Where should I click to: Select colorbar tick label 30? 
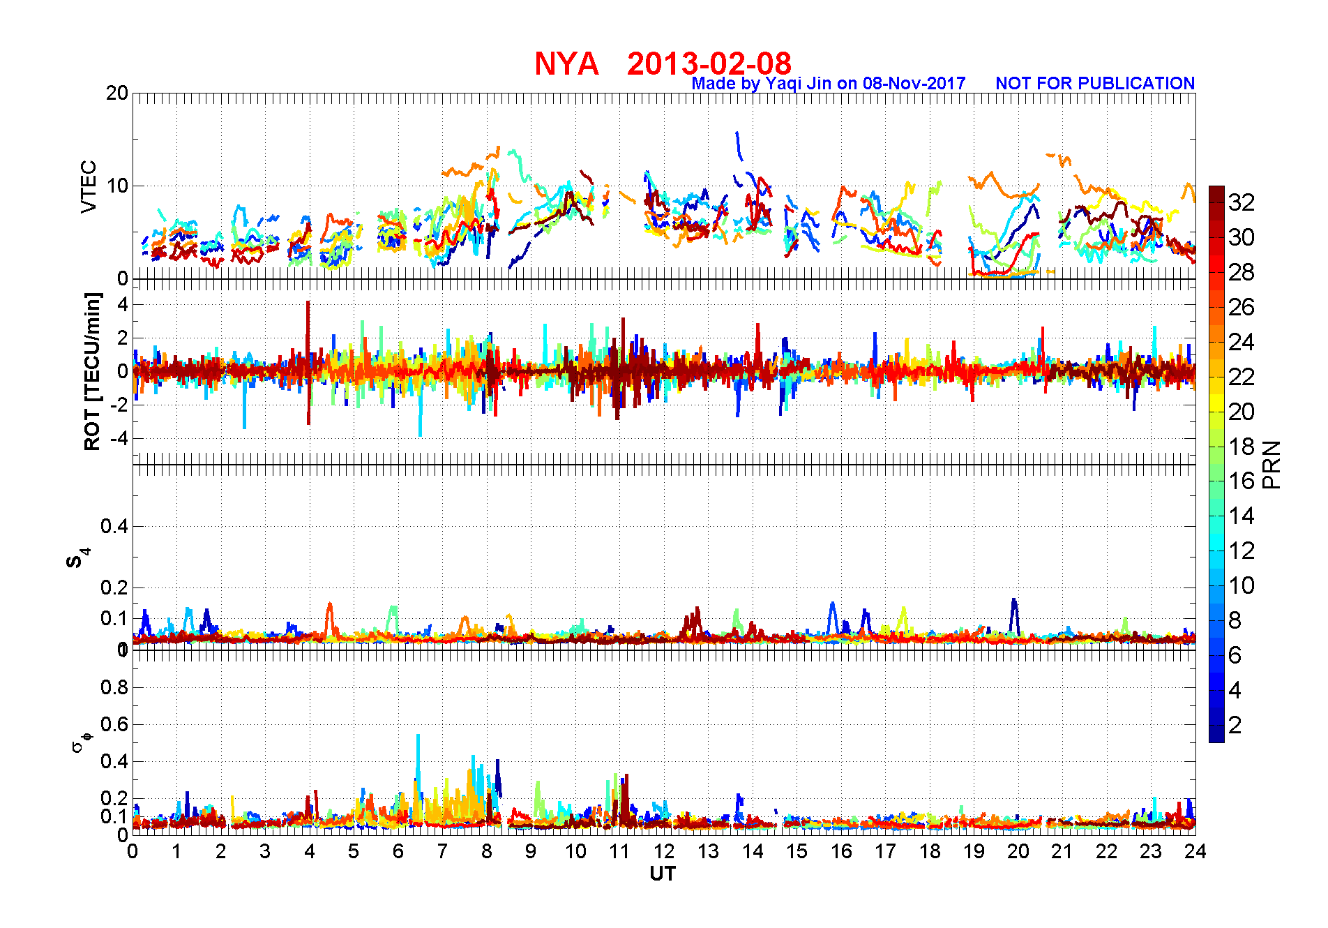(x=1242, y=237)
